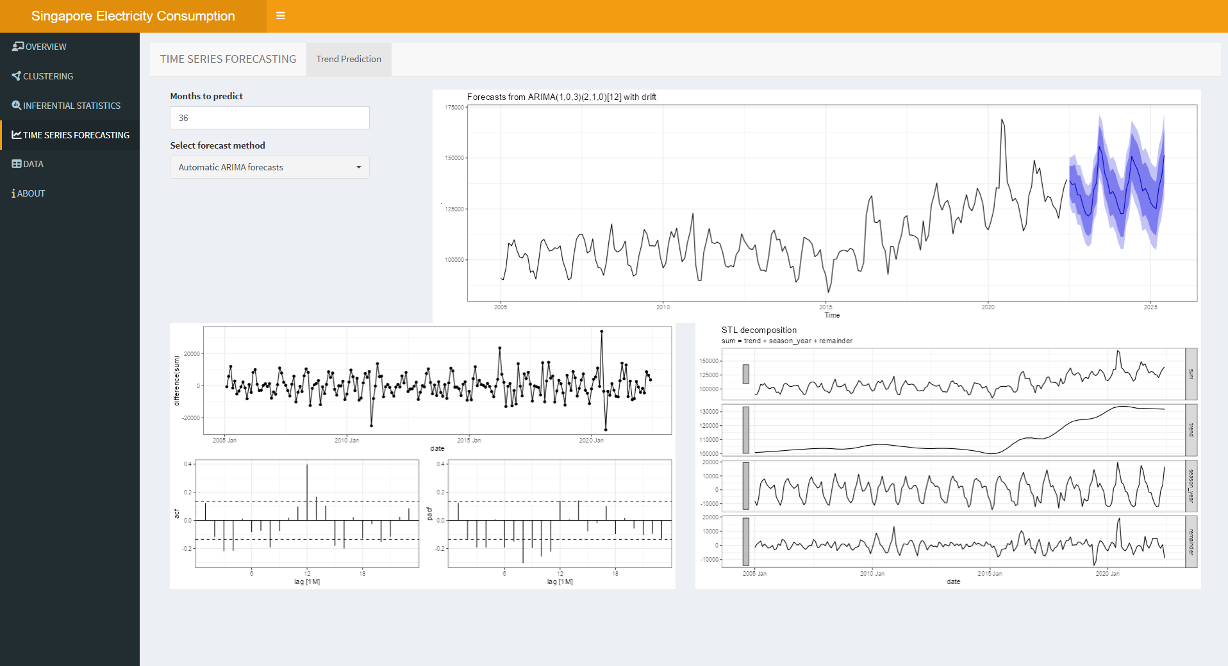Click the Overview sidebar icon
Image resolution: width=1228 pixels, height=666 pixels.
(x=17, y=47)
